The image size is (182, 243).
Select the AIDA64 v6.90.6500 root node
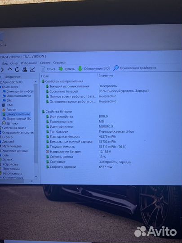coord(11,82)
